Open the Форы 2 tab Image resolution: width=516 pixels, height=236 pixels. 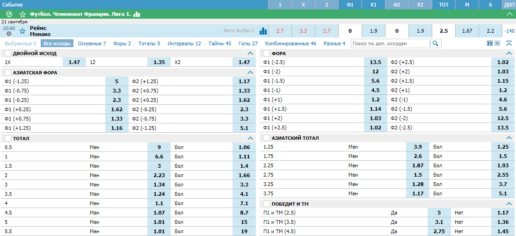122,43
